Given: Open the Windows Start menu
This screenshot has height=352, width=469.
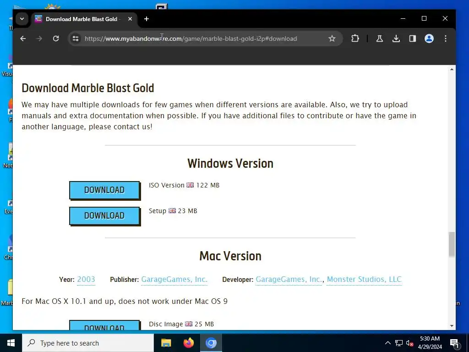Looking at the screenshot, I should point(11,343).
